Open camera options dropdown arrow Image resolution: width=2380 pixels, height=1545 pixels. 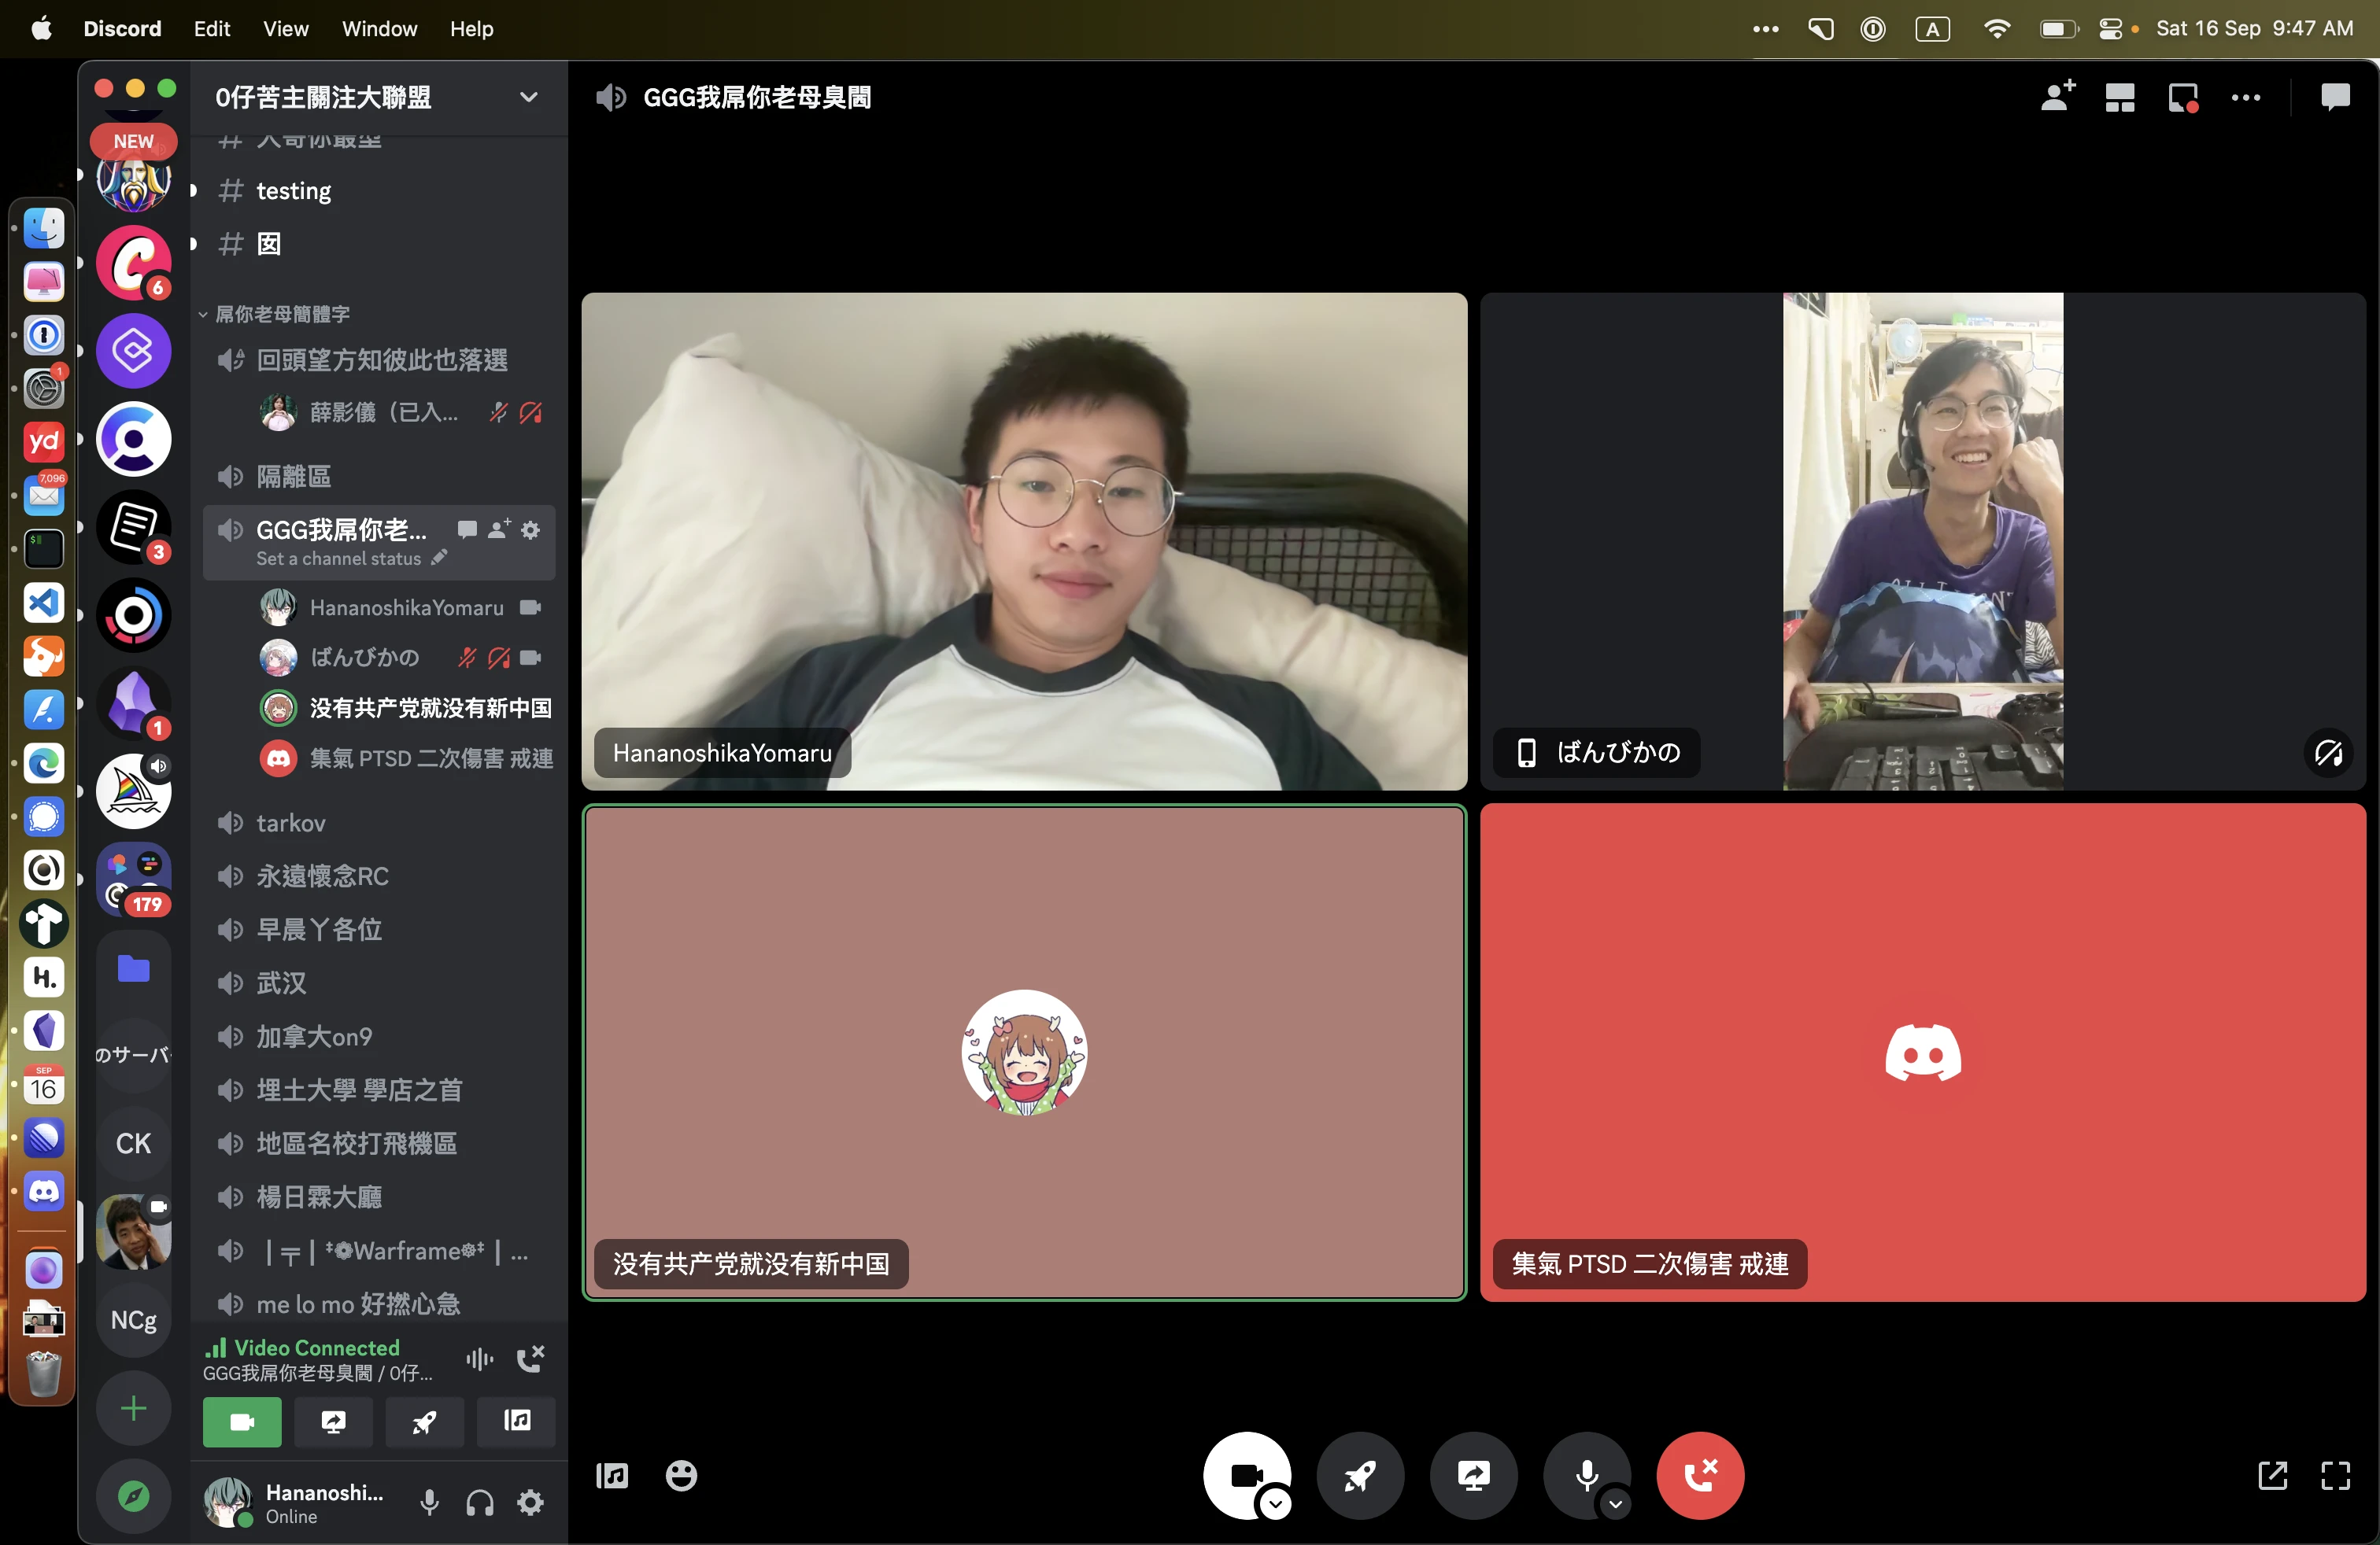(x=1275, y=1503)
